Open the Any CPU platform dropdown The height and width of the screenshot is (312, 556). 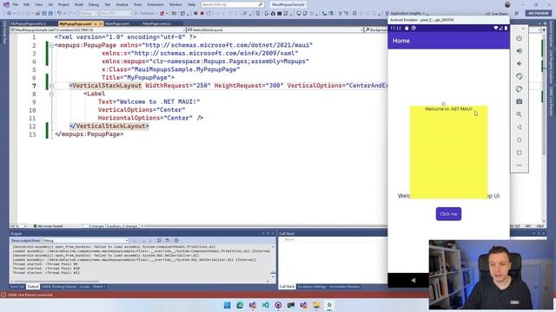116,14
